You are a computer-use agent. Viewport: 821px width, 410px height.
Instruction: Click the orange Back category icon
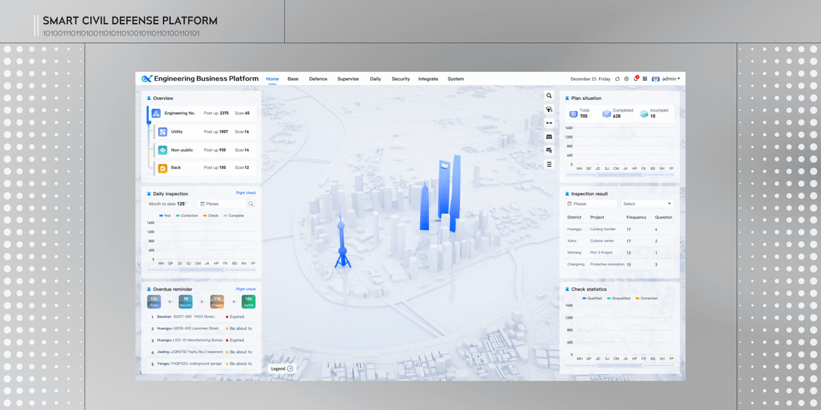coord(163,168)
